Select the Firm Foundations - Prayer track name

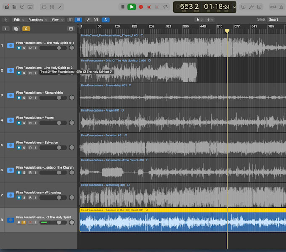35,118
